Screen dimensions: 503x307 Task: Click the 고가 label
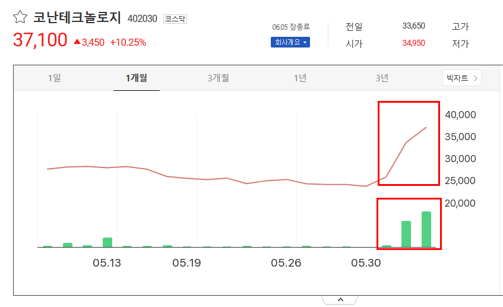(460, 26)
